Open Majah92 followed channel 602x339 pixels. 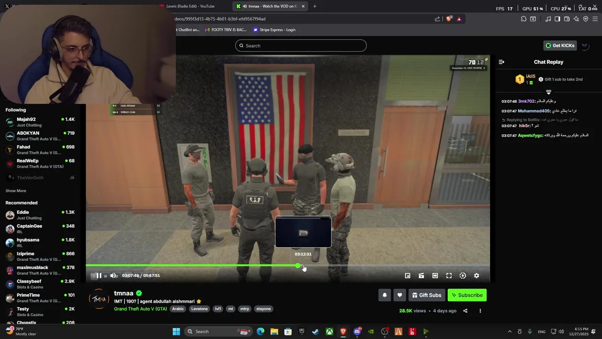40,122
